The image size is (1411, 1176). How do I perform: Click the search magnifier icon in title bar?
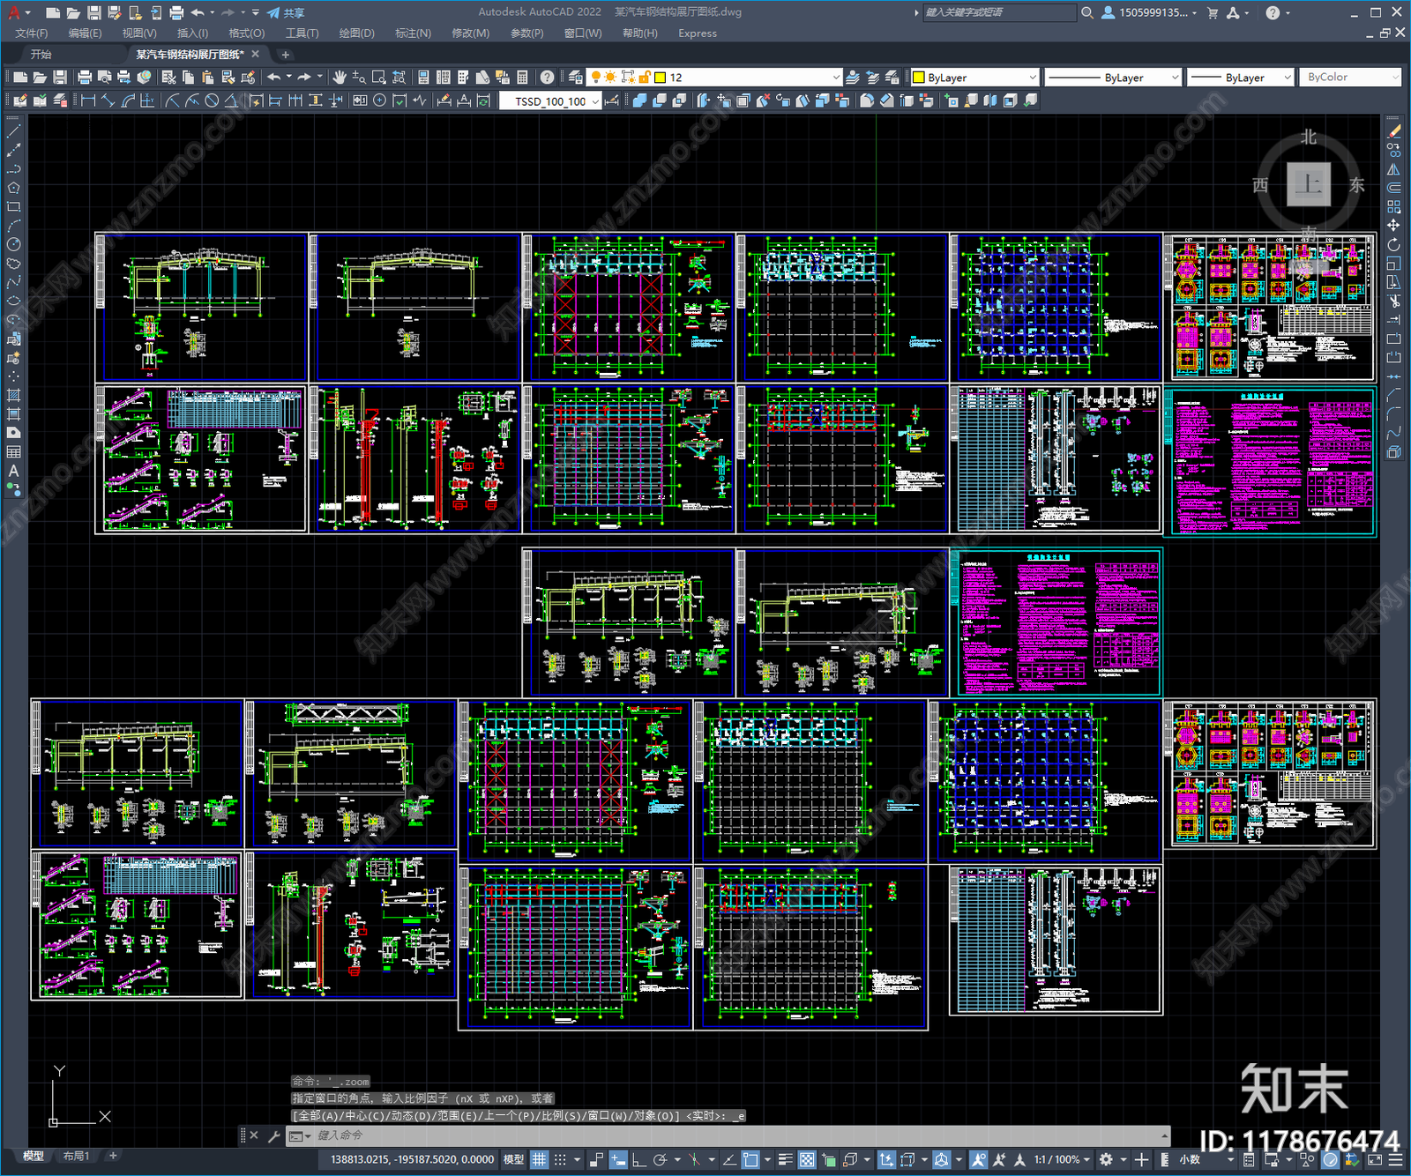[1087, 12]
